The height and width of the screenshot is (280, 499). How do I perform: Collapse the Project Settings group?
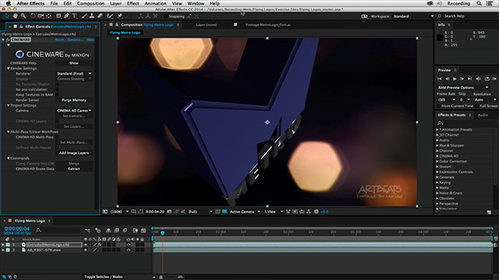pos(9,106)
